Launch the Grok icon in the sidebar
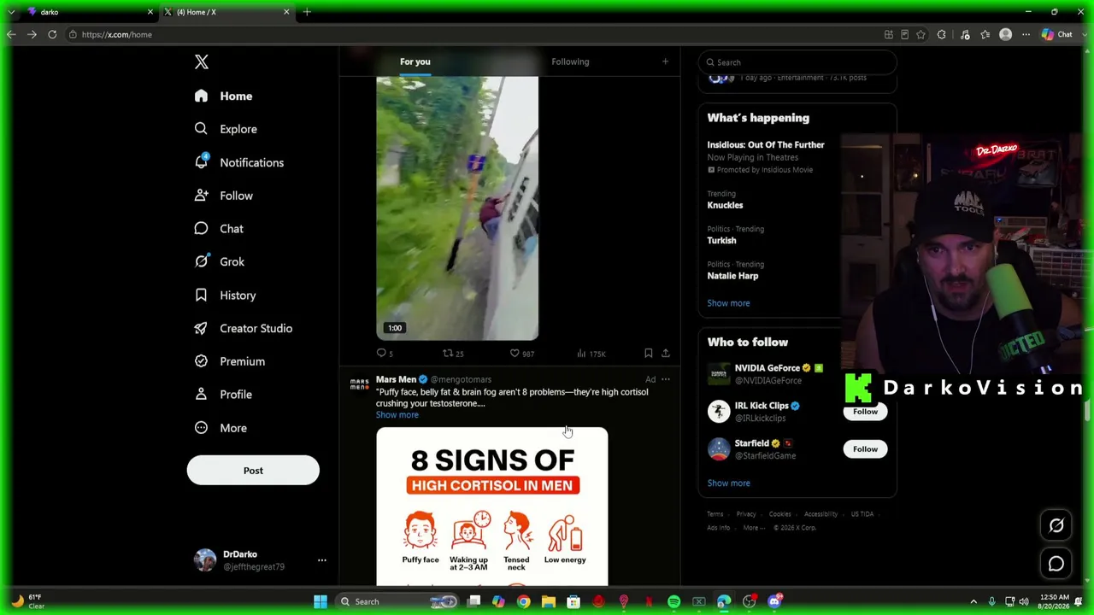 click(201, 261)
